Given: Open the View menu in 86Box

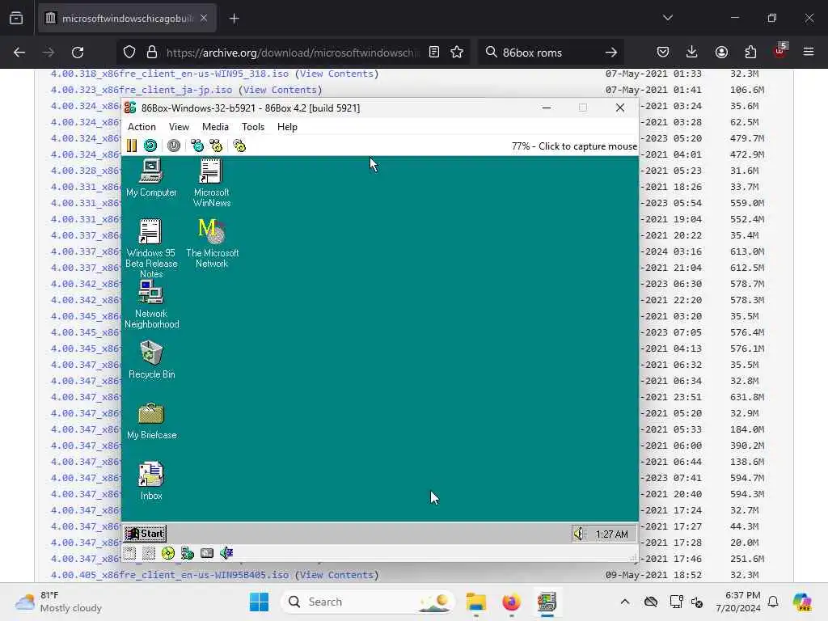Looking at the screenshot, I should [179, 127].
